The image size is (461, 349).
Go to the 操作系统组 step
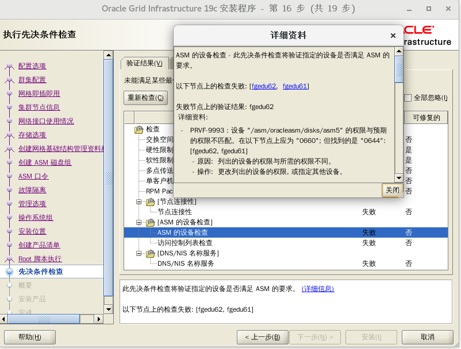(x=36, y=218)
